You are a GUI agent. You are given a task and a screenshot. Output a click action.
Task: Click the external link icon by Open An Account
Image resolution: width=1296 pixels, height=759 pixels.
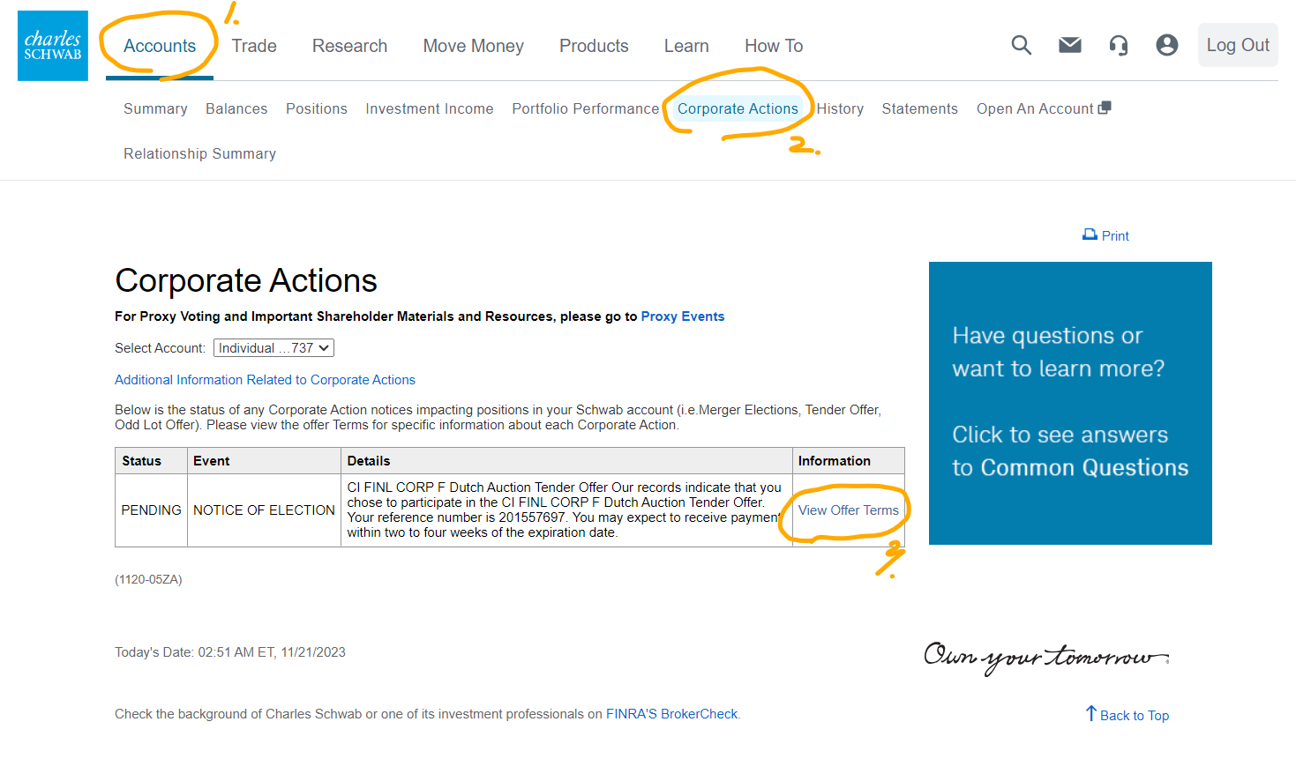[1105, 108]
